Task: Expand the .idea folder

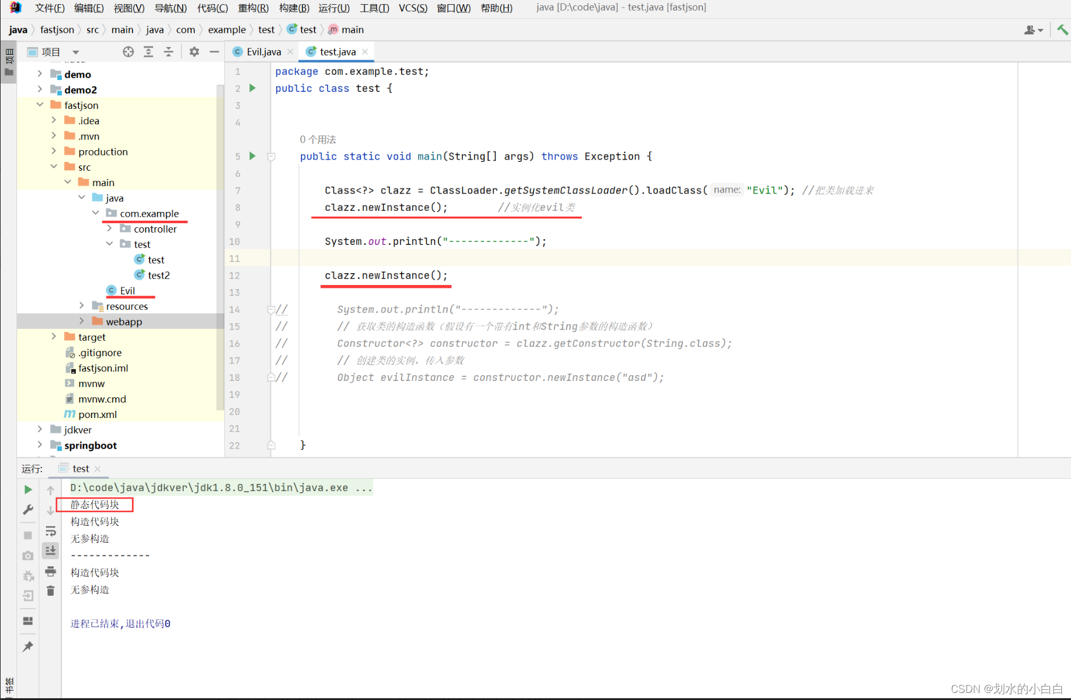Action: click(54, 120)
